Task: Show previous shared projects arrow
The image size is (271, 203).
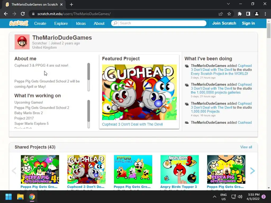Action: (14, 171)
